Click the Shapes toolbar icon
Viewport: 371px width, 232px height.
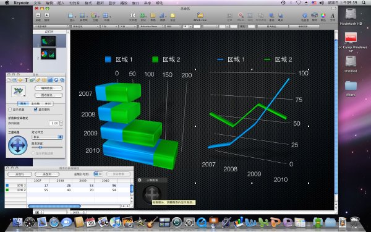143,15
